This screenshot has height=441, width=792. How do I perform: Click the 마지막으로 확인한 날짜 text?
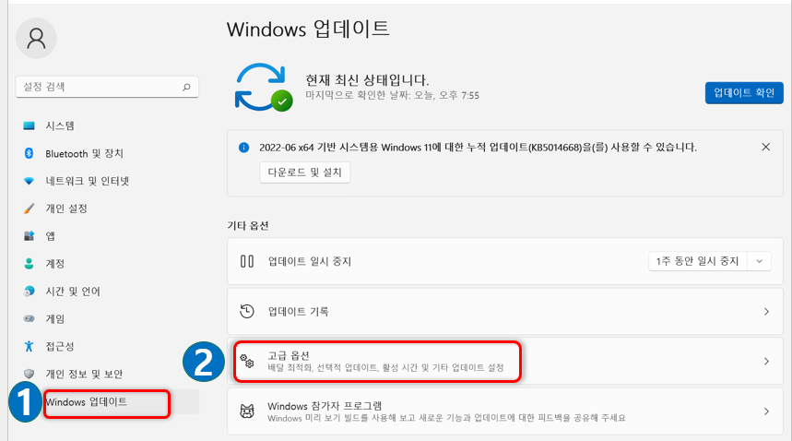pyautogui.click(x=392, y=95)
